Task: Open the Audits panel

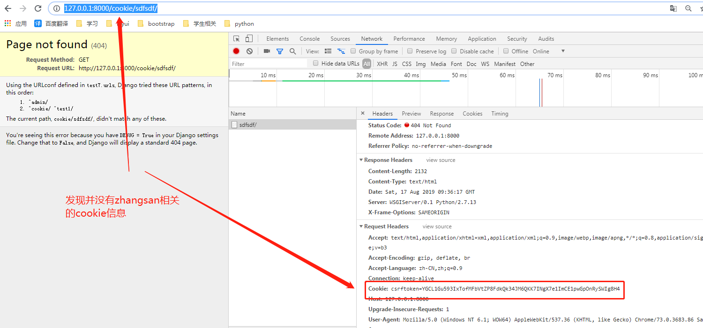Action: pyautogui.click(x=546, y=39)
